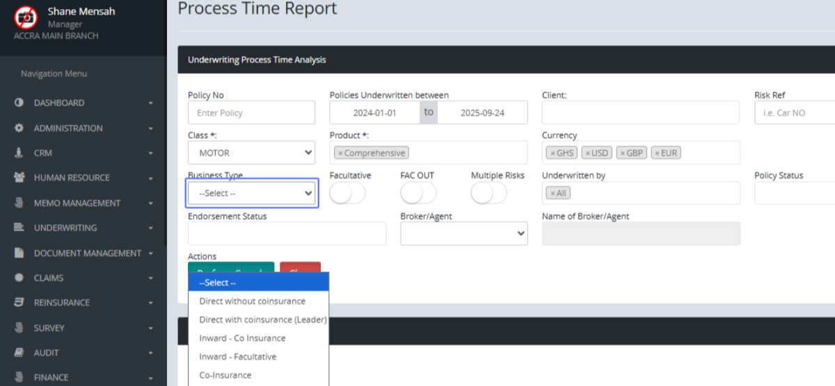Screen dimensions: 835x386
Task: Click the Administration gear icon
Action: coord(19,128)
